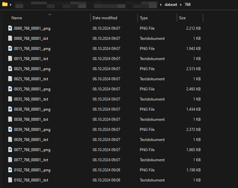The width and height of the screenshot is (238, 188).
Task: Navigate to the dataset folder breadcrumb
Action: pyautogui.click(x=171, y=5)
